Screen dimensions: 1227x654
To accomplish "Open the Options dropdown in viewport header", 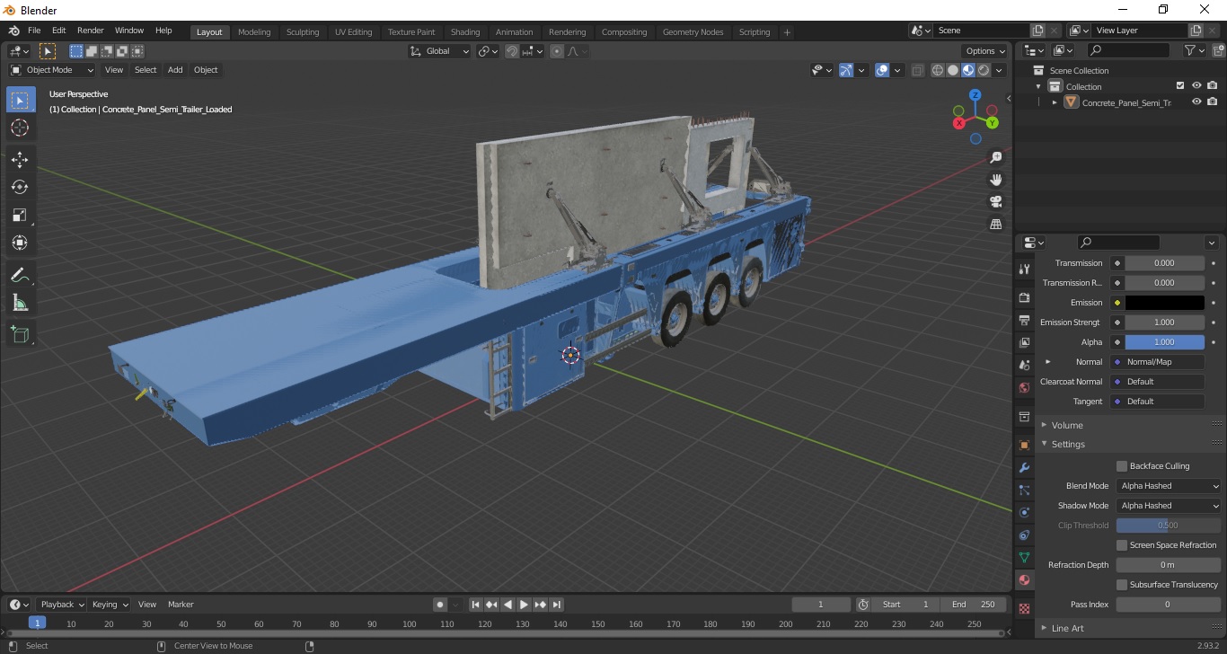I will coord(984,51).
